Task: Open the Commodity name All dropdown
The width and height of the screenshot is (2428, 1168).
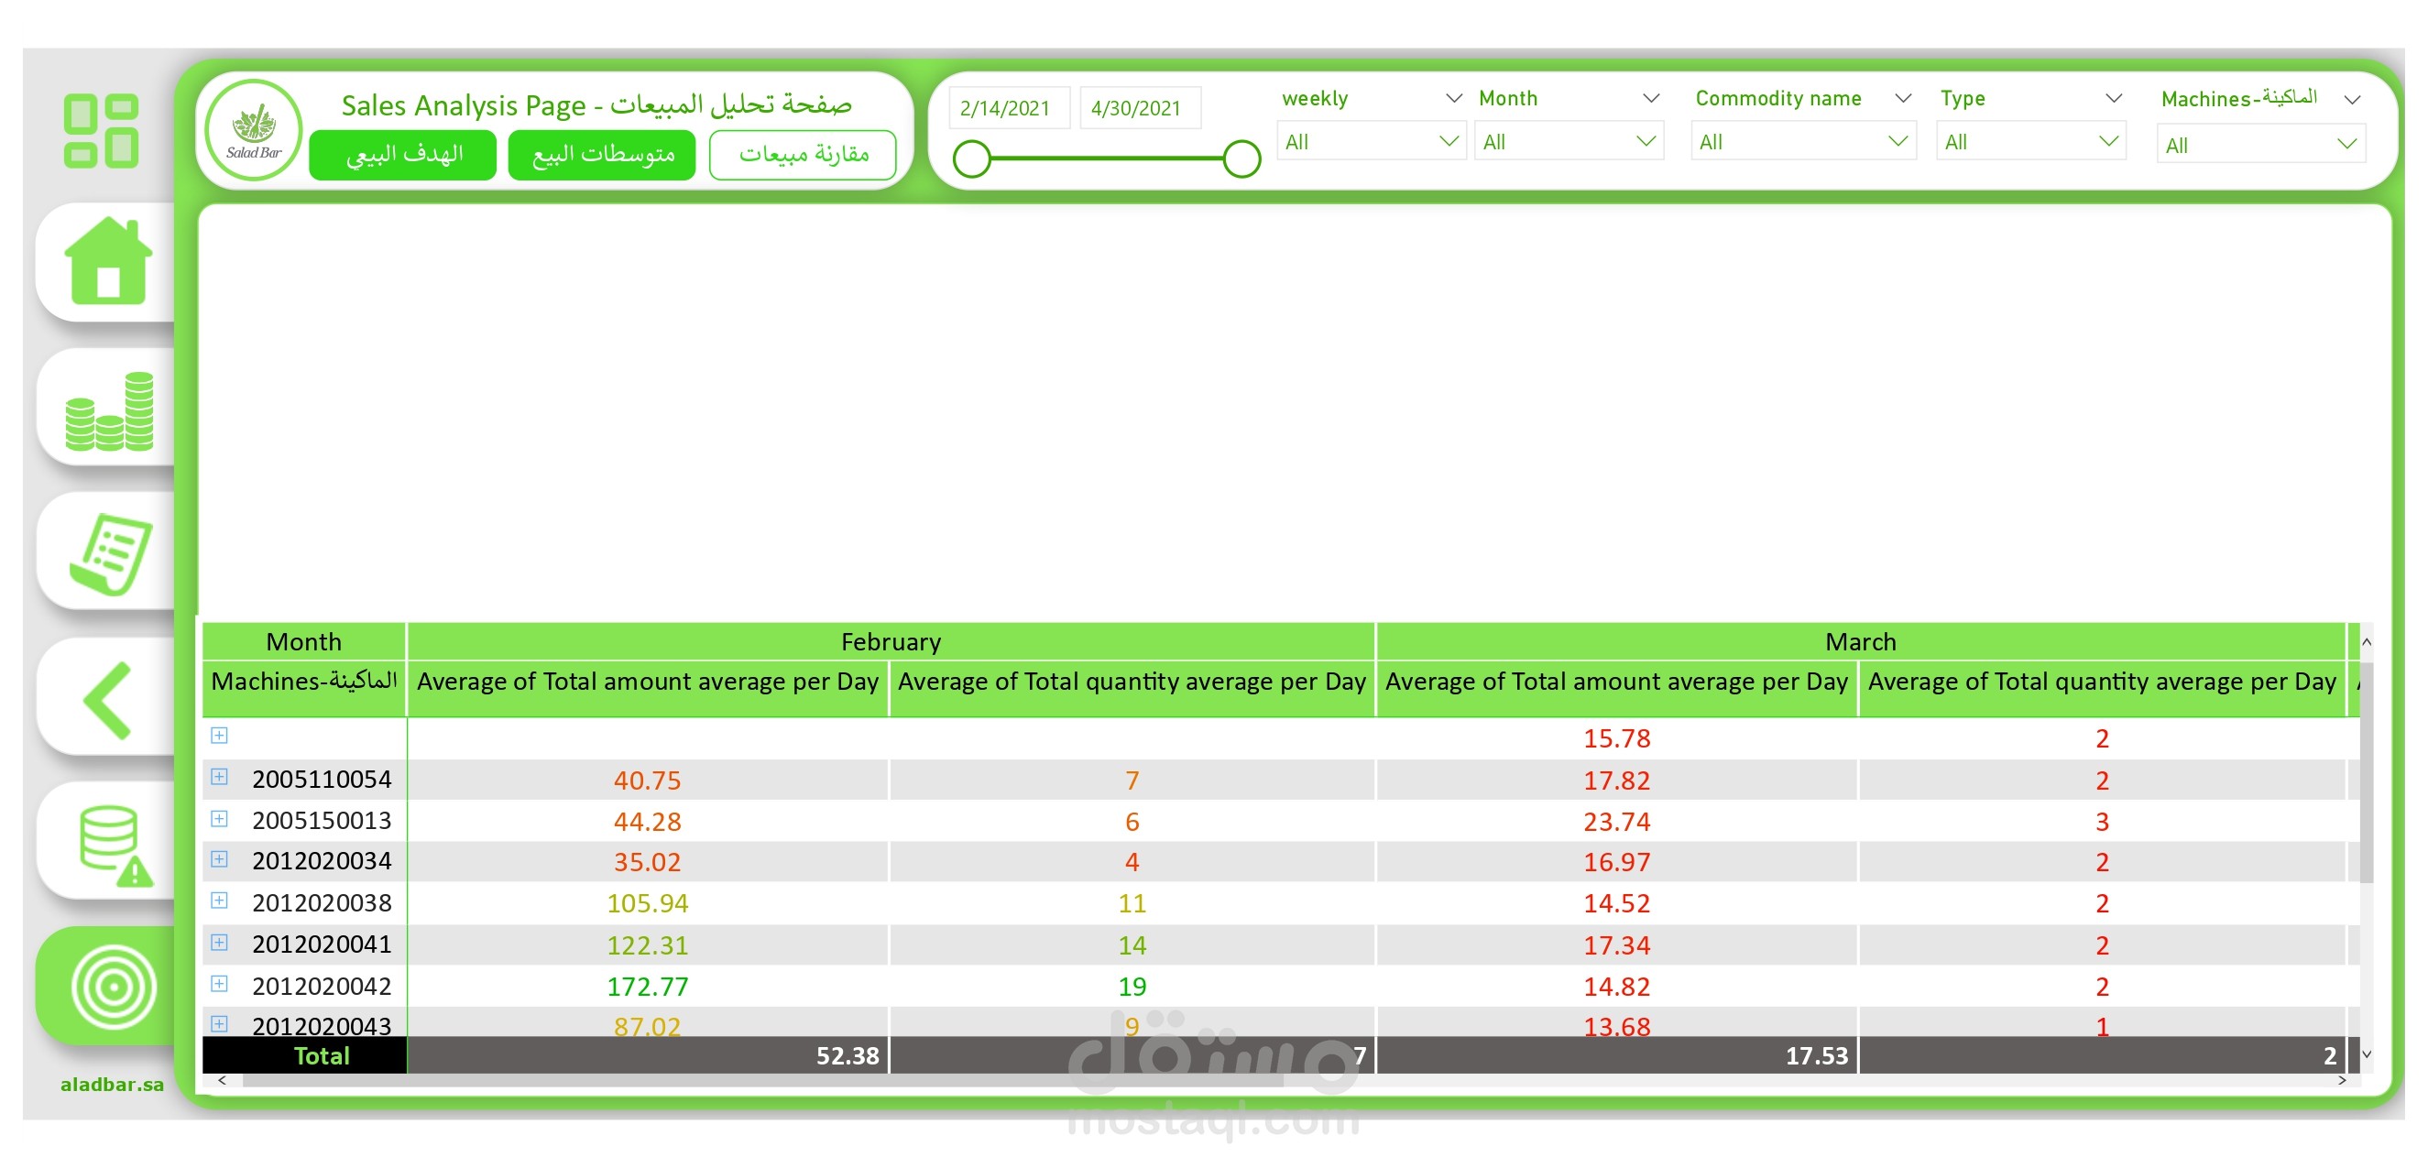Action: pos(1801,141)
